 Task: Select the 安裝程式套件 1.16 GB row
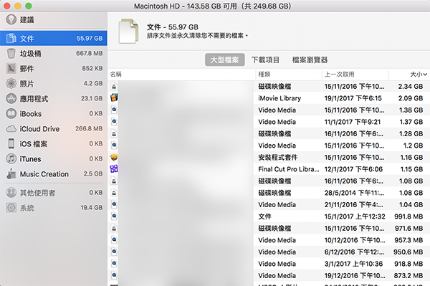[269, 157]
